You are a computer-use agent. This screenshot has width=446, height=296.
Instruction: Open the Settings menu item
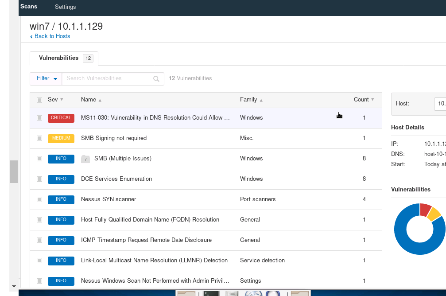[65, 7]
